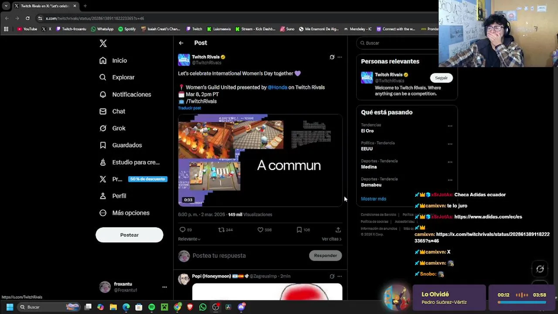Reload the page with browser refresh
The image size is (558, 314).
tap(27, 18)
